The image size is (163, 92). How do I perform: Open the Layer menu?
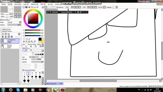point(26,4)
